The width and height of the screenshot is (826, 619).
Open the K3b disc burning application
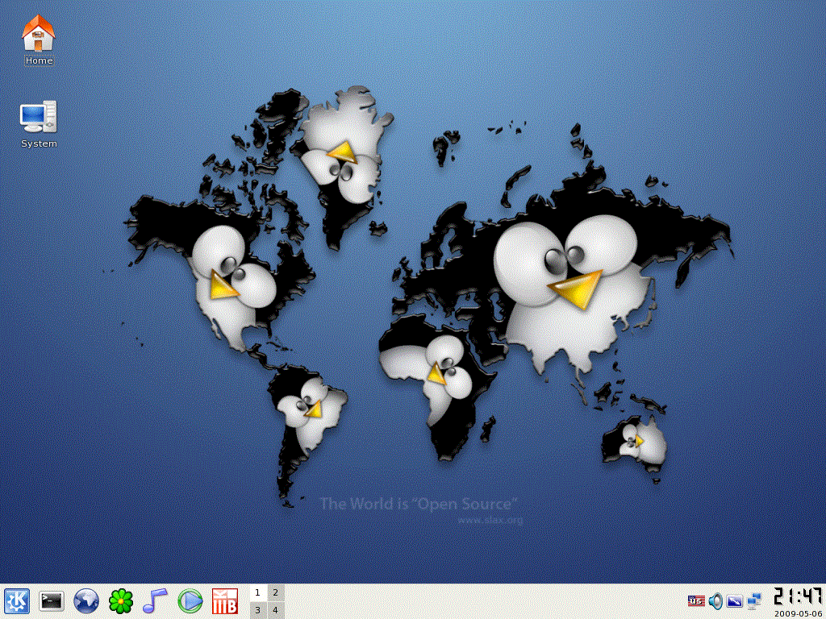click(x=224, y=601)
